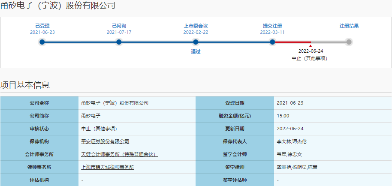
Task: Click the 已受理 stage label
Action: [x=42, y=26]
